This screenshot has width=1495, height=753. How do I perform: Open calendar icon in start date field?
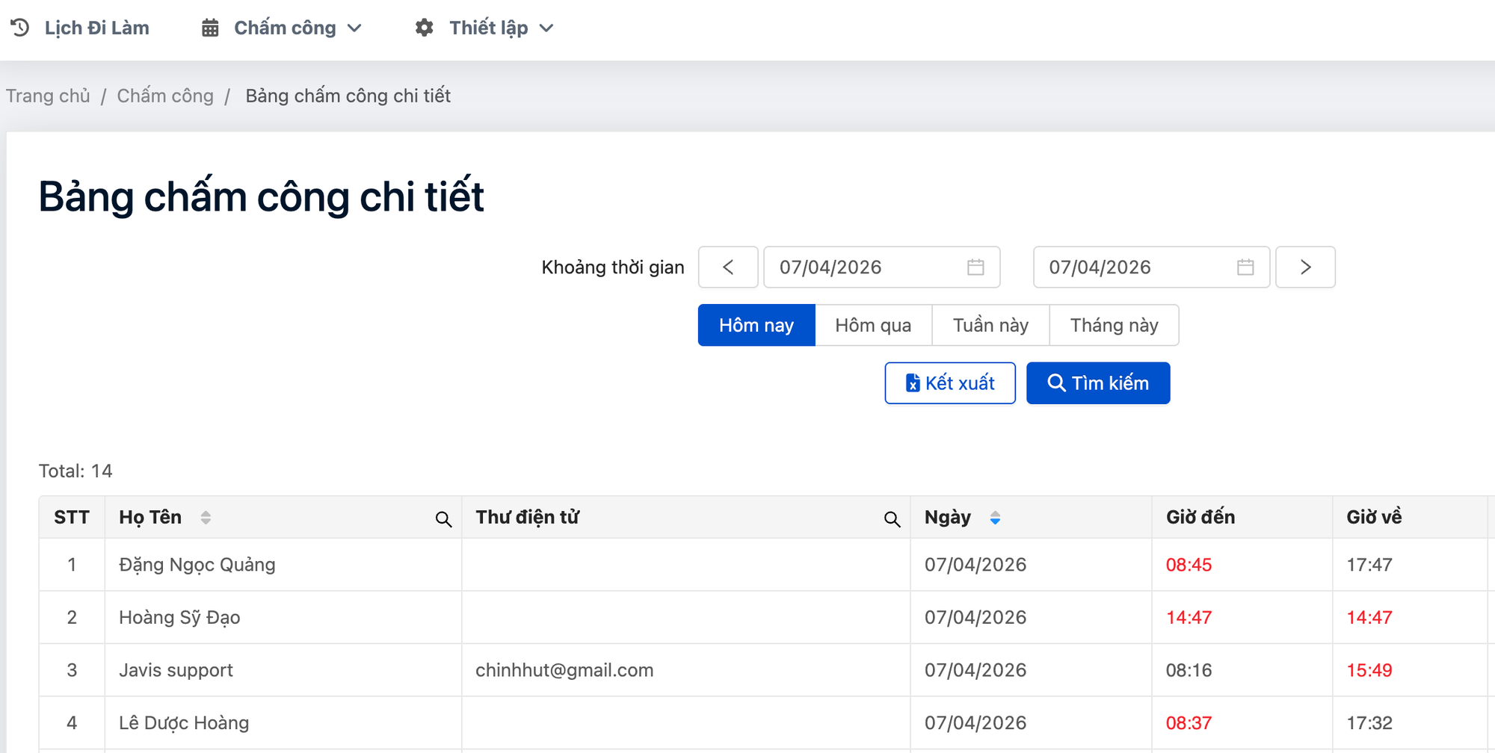point(975,267)
